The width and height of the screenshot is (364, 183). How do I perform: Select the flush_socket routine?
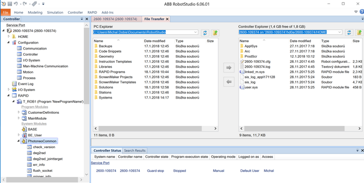pos(42,171)
